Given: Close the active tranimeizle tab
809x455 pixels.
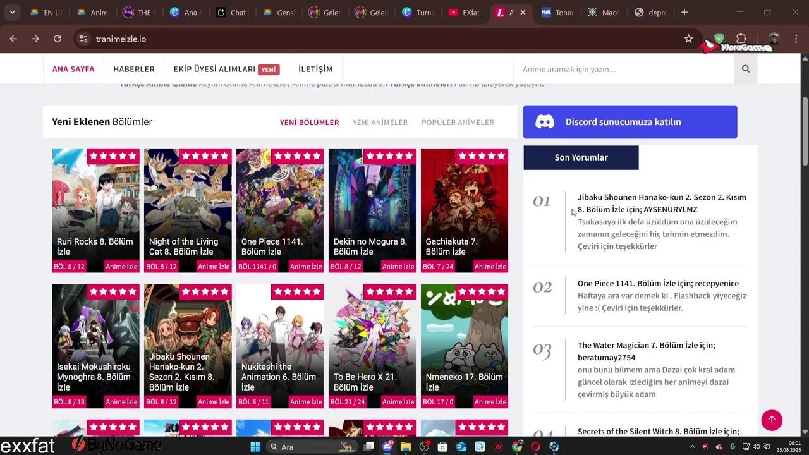Looking at the screenshot, I should [523, 12].
